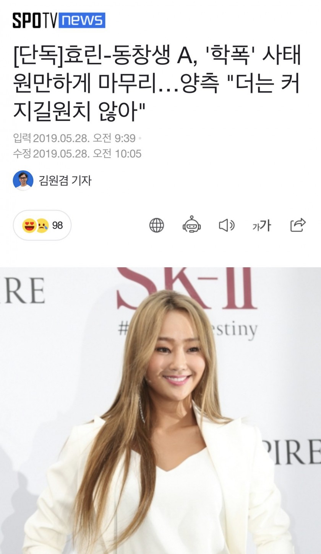
Task: Open reporter 김원겸 기자 name link
Action: click(65, 180)
